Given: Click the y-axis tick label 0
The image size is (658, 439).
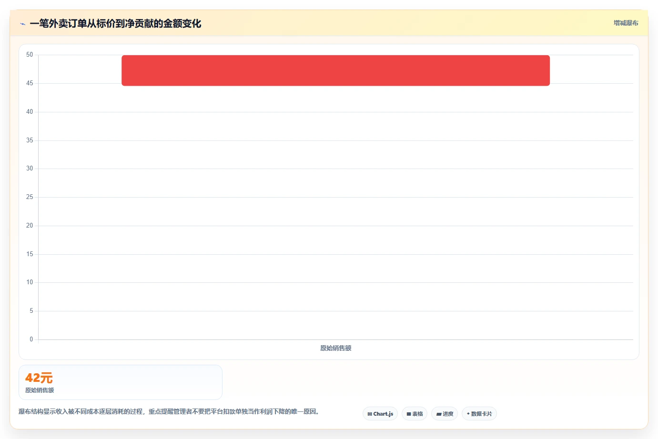Looking at the screenshot, I should click(31, 339).
